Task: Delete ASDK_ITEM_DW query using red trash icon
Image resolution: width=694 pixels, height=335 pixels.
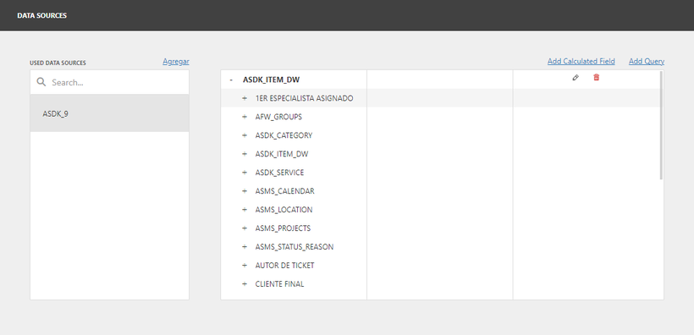Action: click(596, 78)
